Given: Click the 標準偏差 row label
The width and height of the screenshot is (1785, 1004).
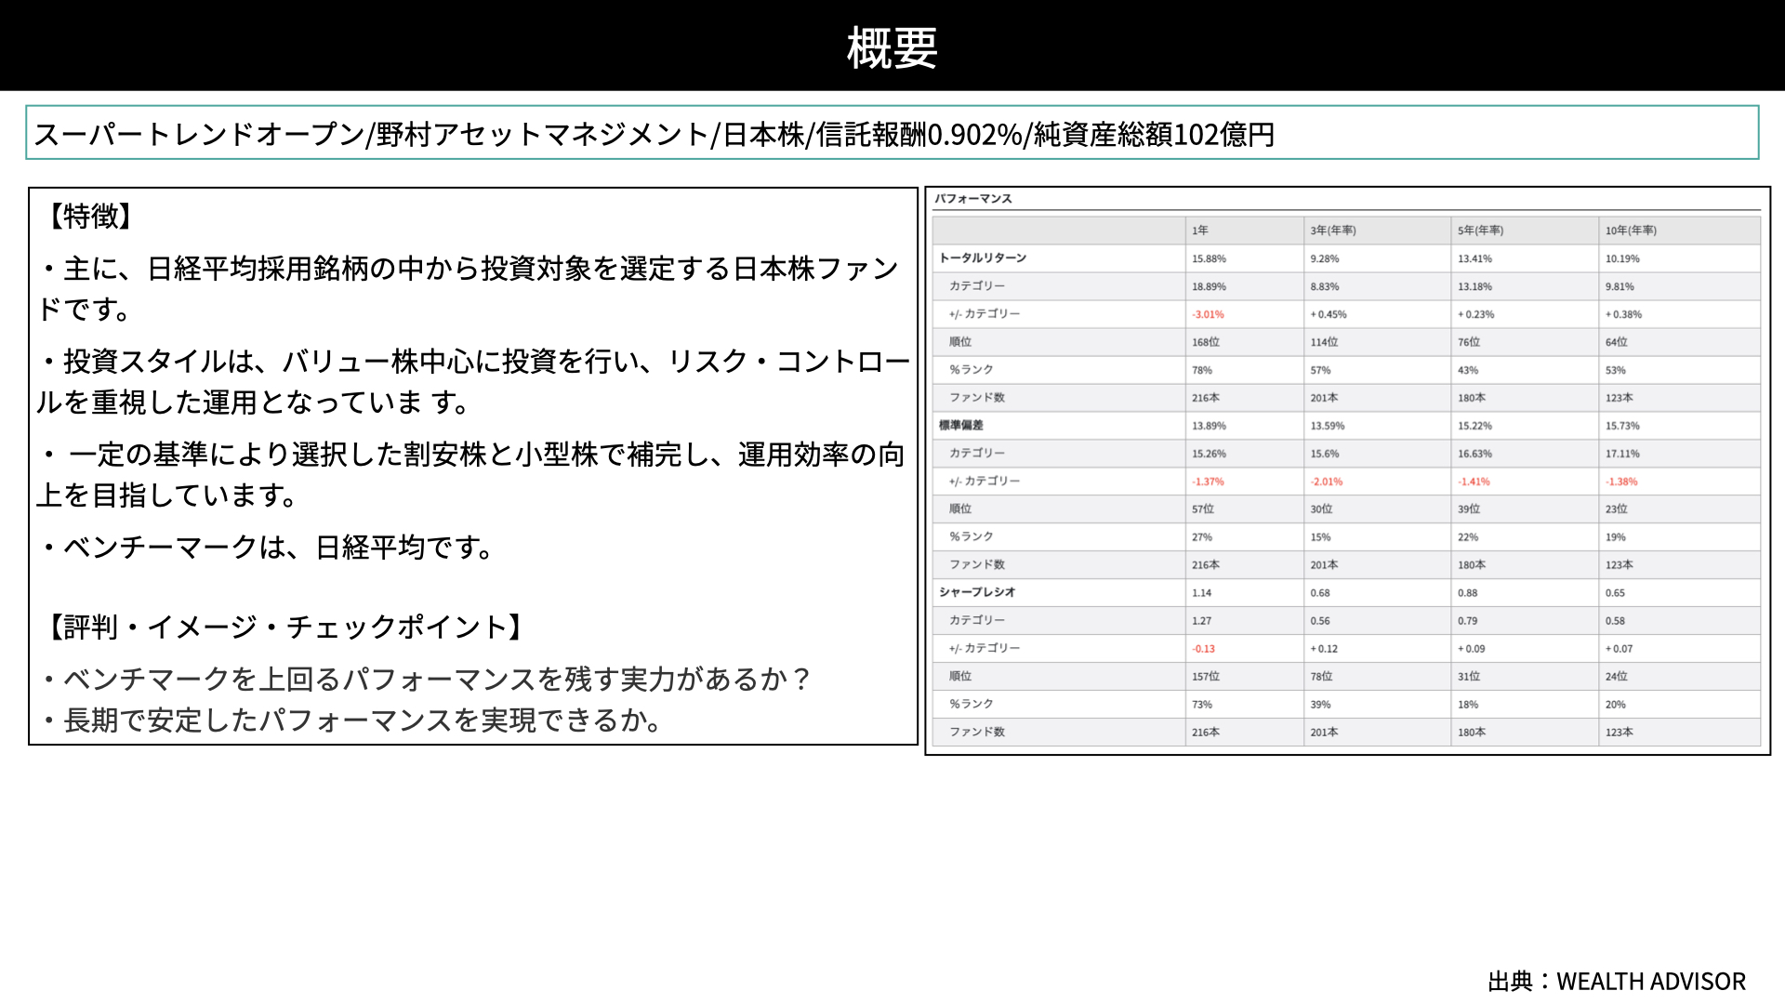Looking at the screenshot, I should click(960, 425).
